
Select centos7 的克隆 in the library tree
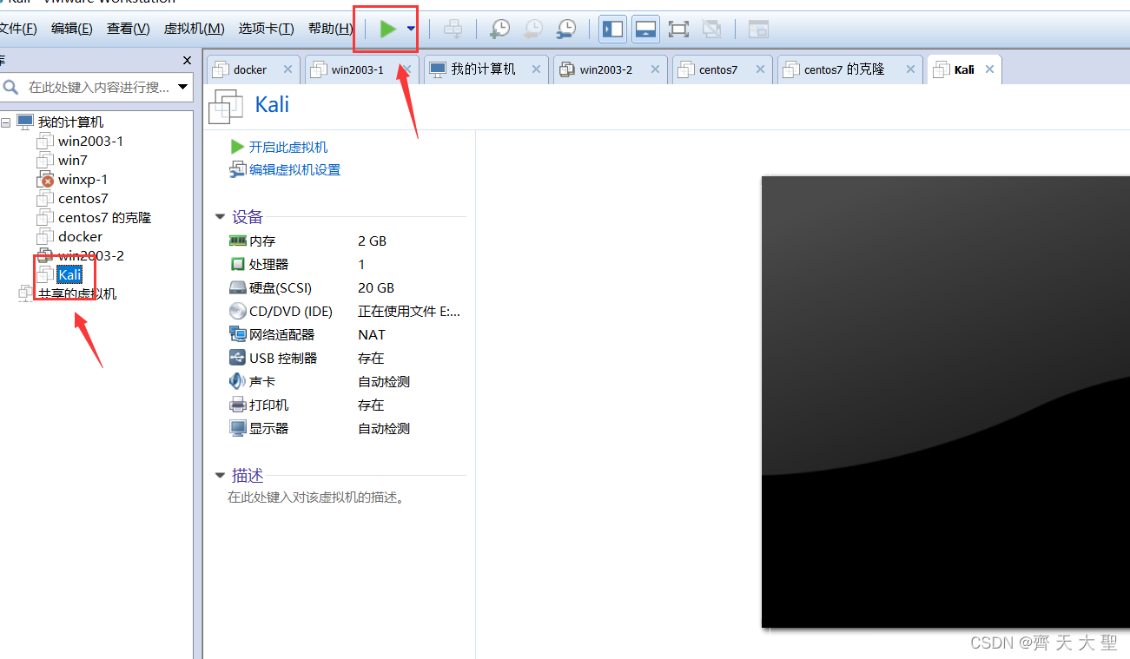104,218
